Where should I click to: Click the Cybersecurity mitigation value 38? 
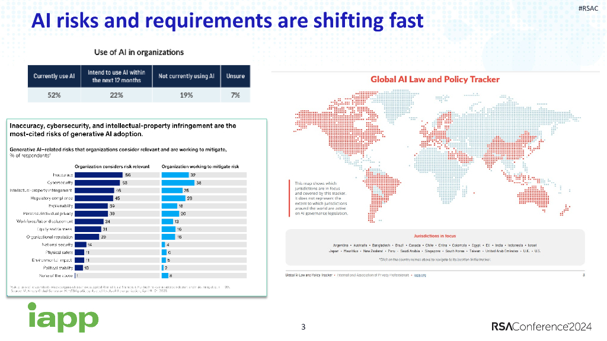pos(199,182)
